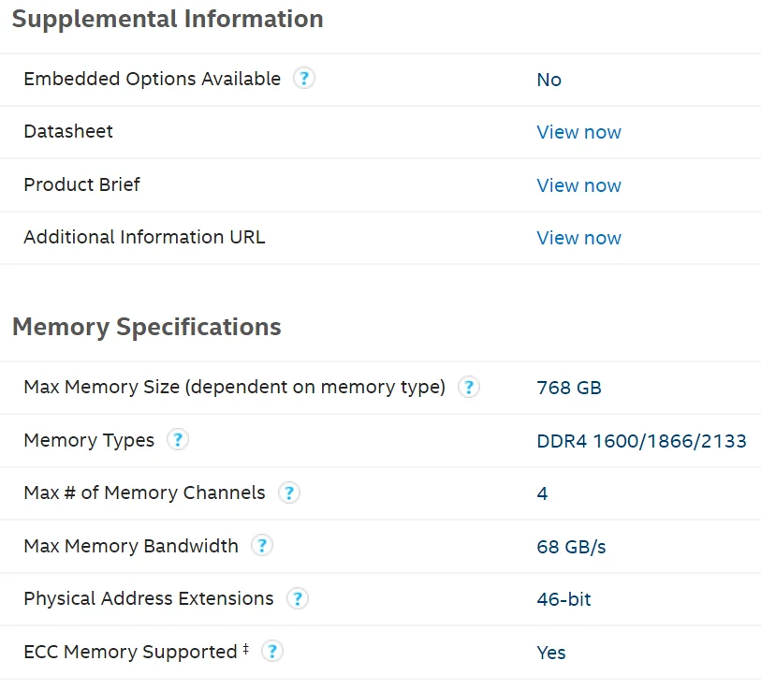Click the Memory Specifications heading
Image resolution: width=761 pixels, height=691 pixels.
[146, 327]
